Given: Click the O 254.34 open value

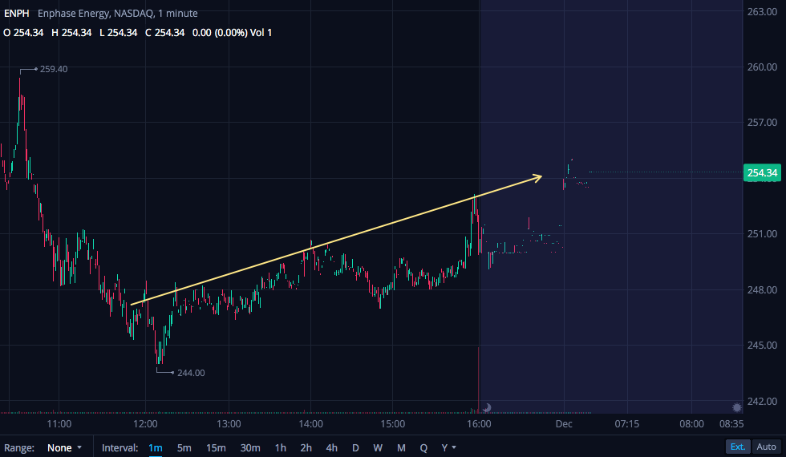Looking at the screenshot, I should (23, 33).
